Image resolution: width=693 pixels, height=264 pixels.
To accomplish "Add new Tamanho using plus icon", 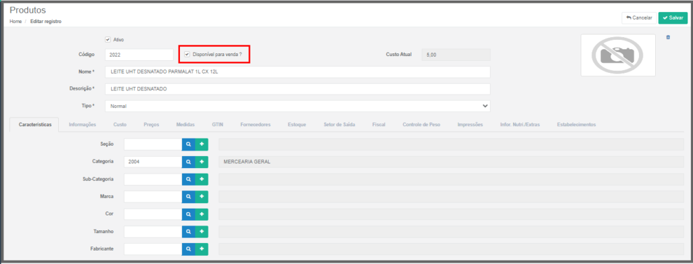I will [202, 232].
